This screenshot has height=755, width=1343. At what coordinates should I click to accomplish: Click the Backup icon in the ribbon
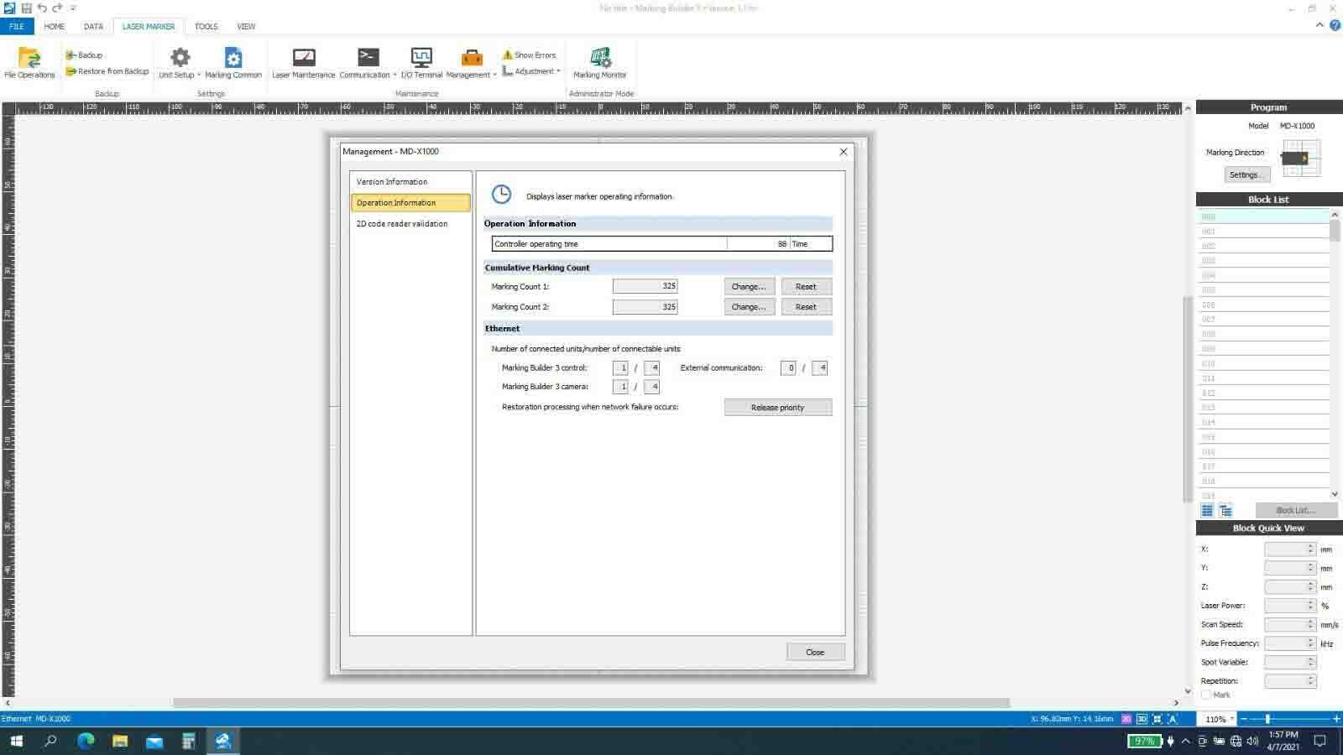(x=71, y=55)
